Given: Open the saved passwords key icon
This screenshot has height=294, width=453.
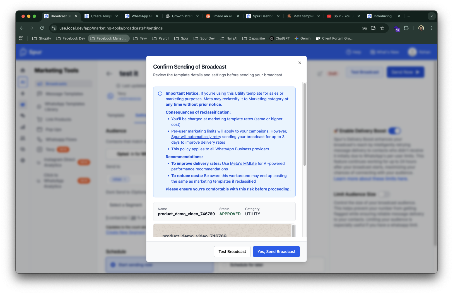Looking at the screenshot, I should pos(364,28).
